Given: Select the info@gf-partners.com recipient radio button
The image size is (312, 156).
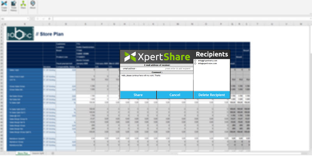Looking at the screenshot, I should (x=195, y=60).
